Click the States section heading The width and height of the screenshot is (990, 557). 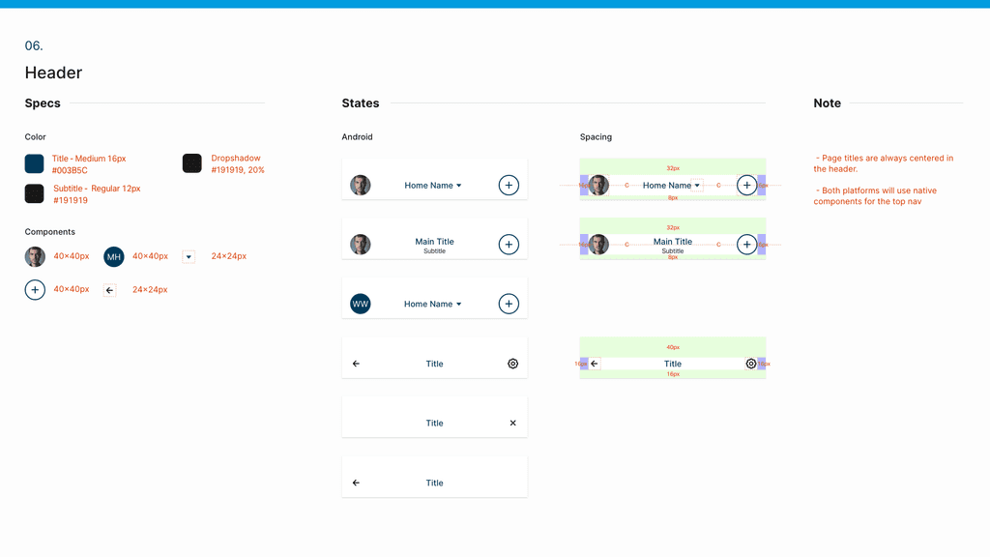click(361, 103)
